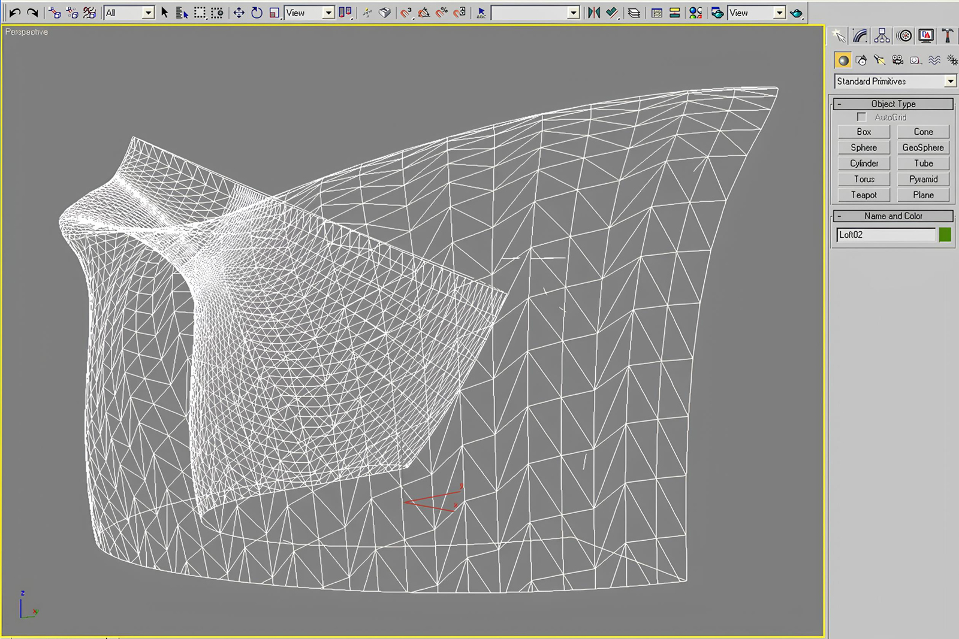Open the reference coordinate View dropdown
This screenshot has height=639, width=959.
(x=309, y=13)
